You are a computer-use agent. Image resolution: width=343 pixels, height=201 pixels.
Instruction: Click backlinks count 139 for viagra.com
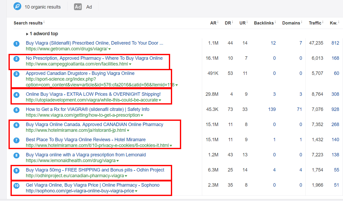point(272,109)
